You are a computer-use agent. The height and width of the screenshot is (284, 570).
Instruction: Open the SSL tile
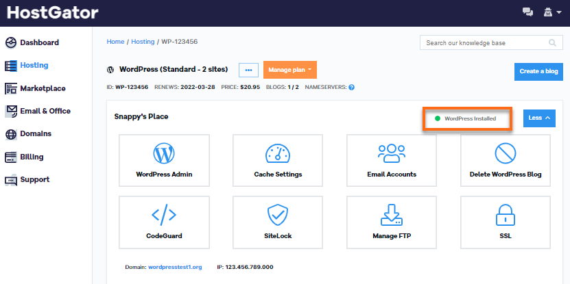pyautogui.click(x=506, y=222)
